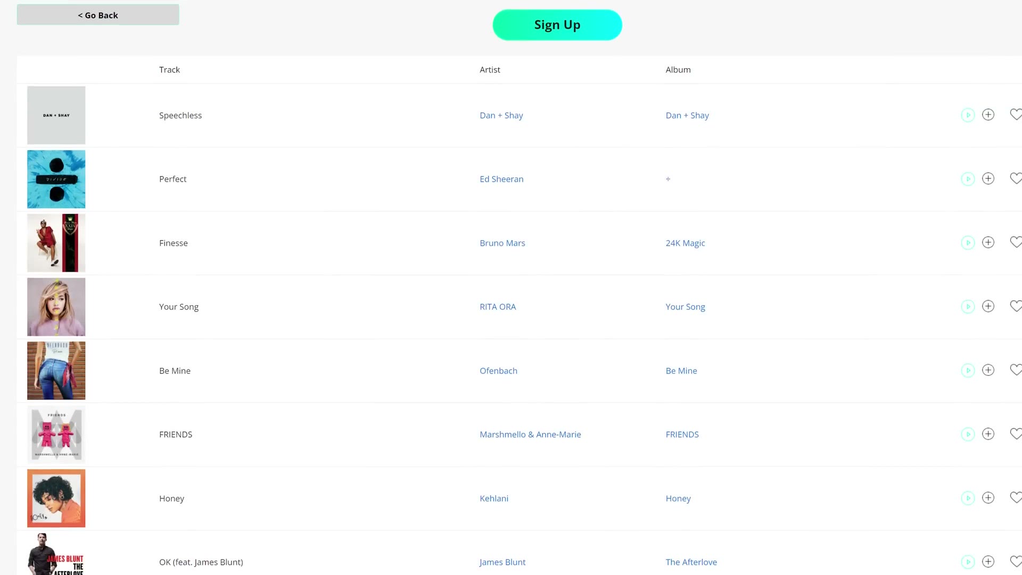Like Finesse with the heart icon
The height and width of the screenshot is (575, 1022).
[1016, 242]
